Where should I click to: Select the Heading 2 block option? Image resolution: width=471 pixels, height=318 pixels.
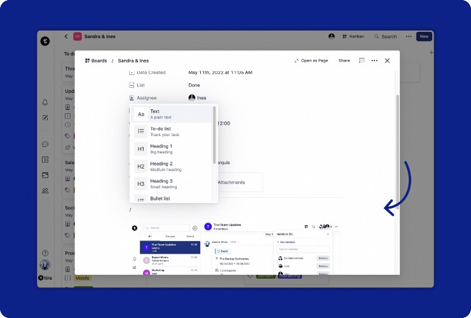click(171, 166)
